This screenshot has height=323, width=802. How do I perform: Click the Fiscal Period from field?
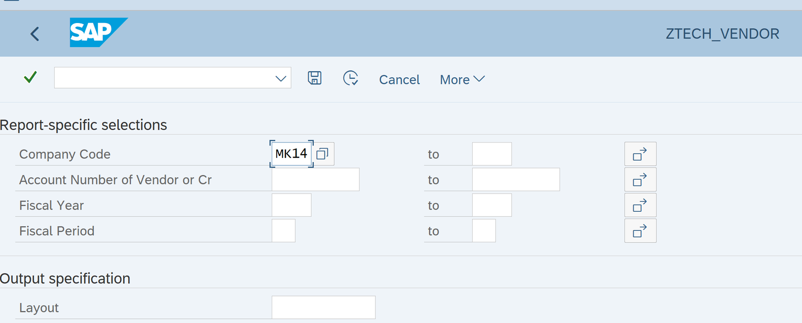pyautogui.click(x=283, y=231)
